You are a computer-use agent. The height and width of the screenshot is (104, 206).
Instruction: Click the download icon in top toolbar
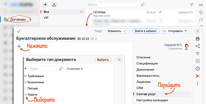[54, 5]
